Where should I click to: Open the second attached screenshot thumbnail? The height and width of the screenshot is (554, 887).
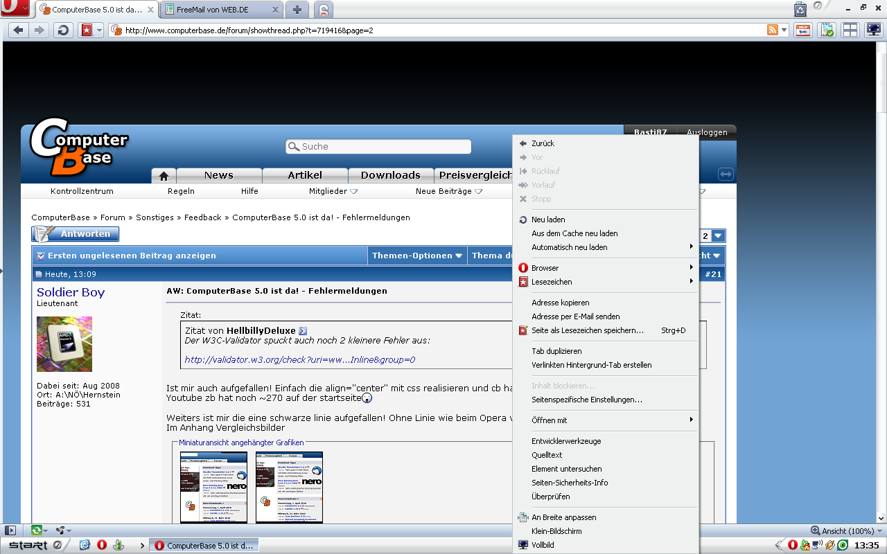[289, 487]
